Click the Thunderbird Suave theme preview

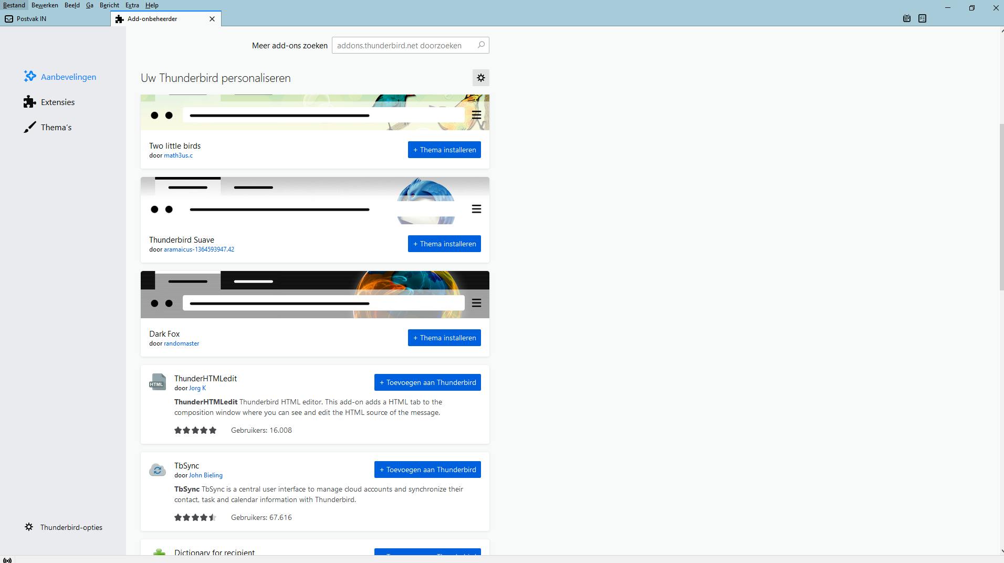[315, 201]
